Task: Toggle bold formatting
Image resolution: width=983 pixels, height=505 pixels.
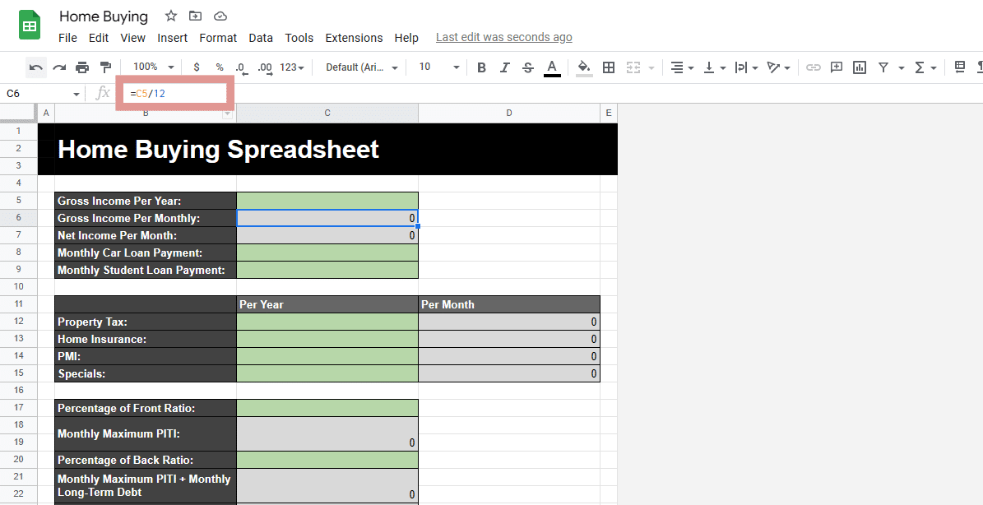Action: [481, 67]
